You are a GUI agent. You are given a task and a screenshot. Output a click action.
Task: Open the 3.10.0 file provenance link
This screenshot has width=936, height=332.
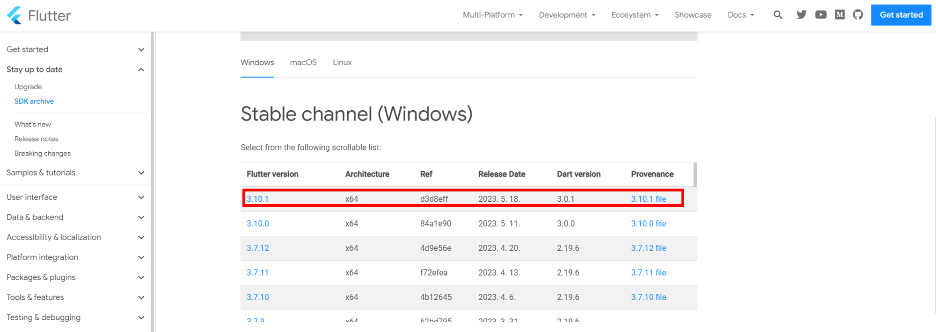tap(649, 224)
